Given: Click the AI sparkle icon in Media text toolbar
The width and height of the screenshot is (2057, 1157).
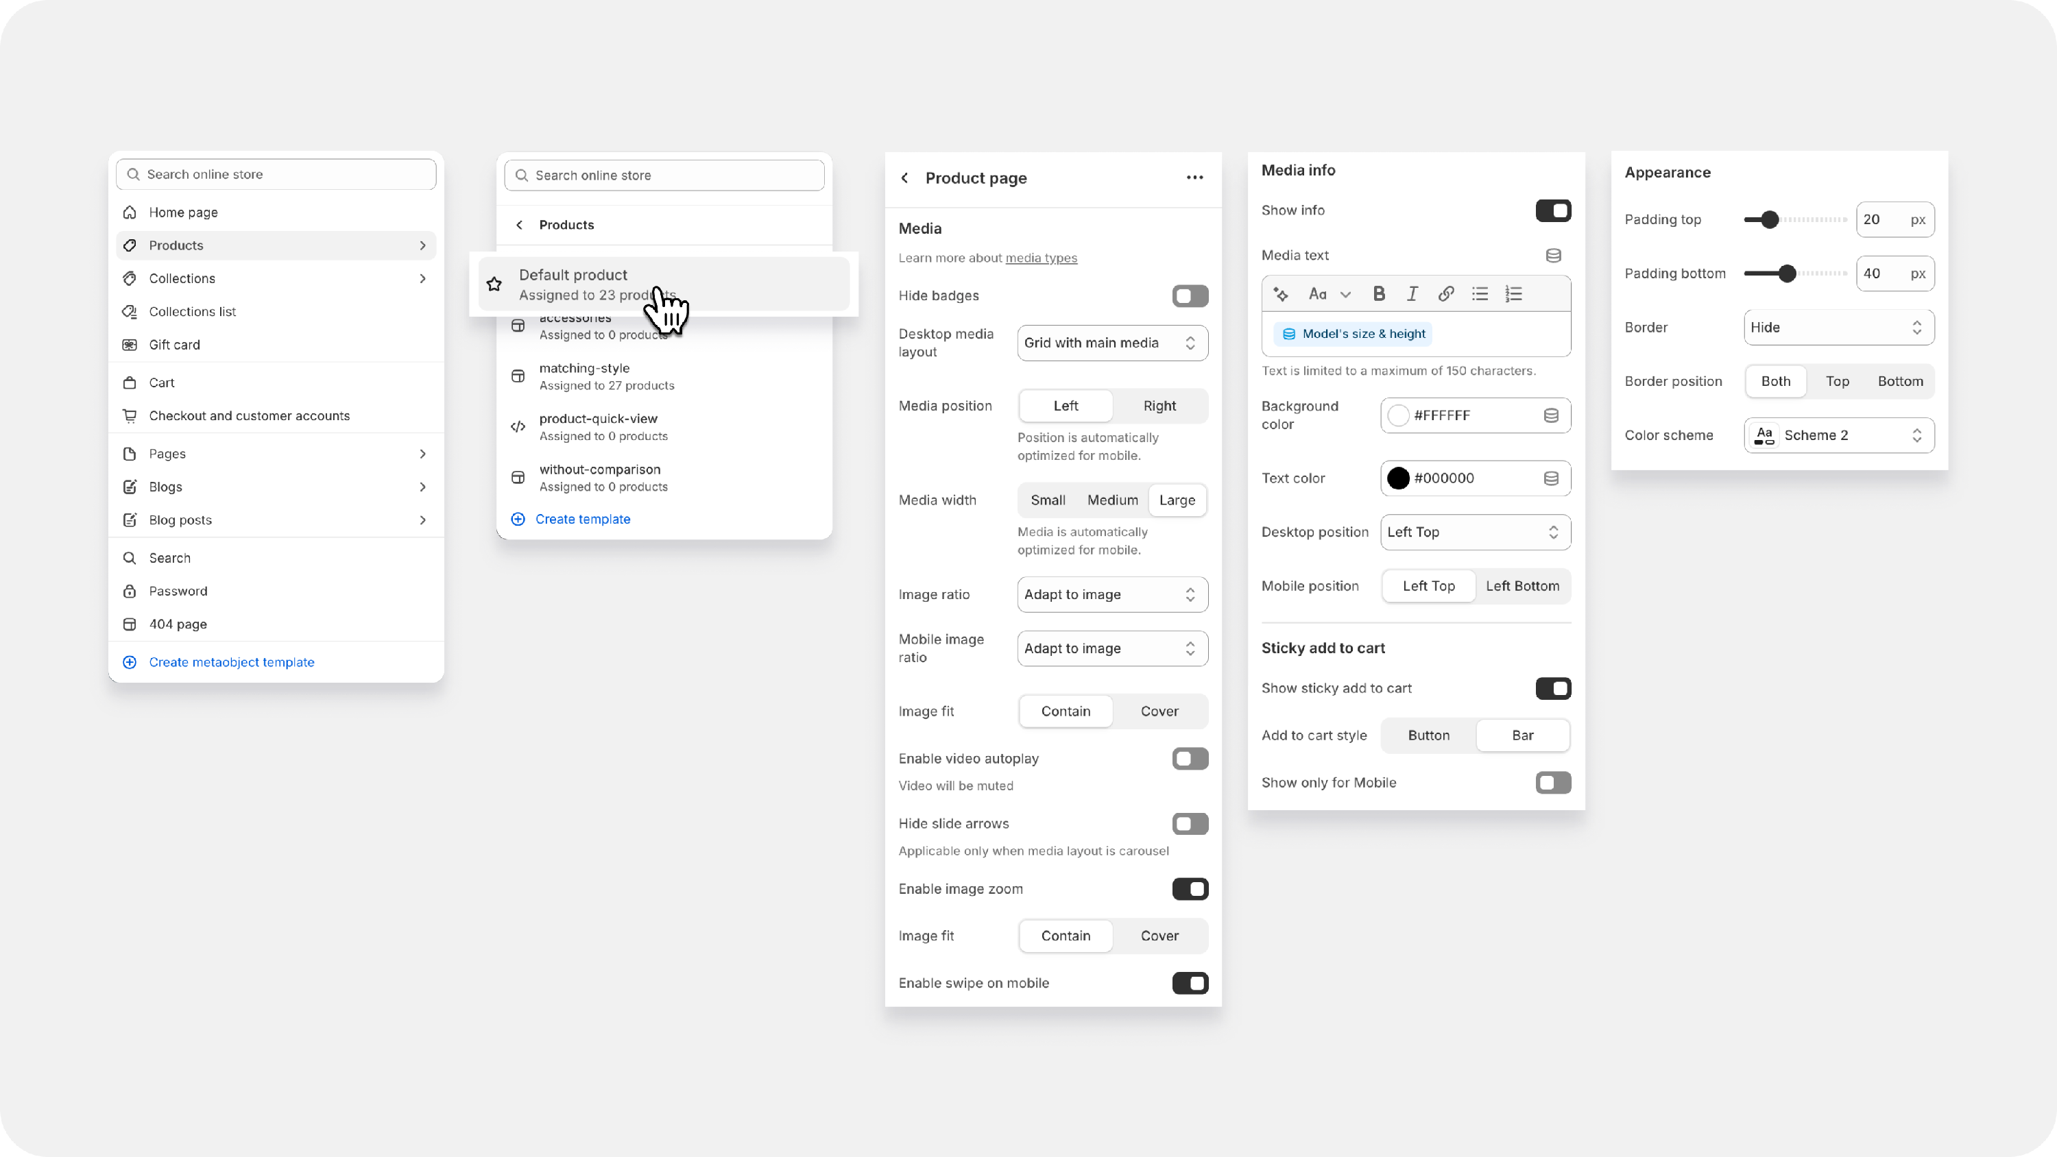Looking at the screenshot, I should point(1281,294).
